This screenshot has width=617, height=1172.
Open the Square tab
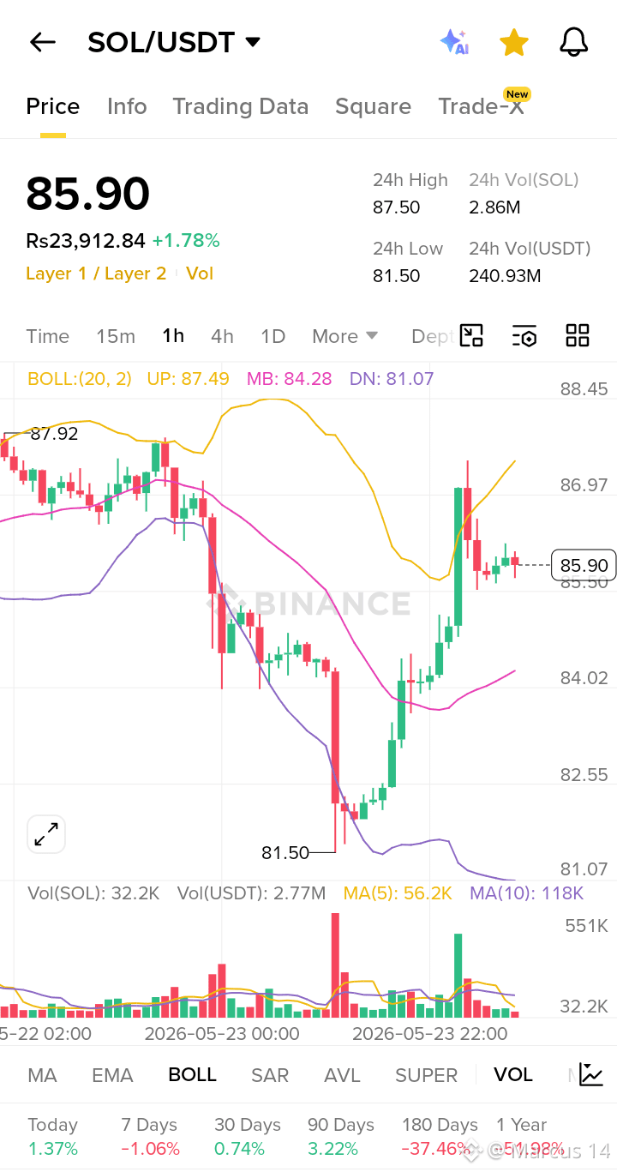click(373, 106)
